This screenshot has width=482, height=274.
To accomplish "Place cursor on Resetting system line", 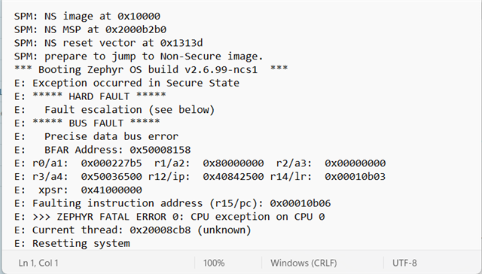I will tap(72, 243).
